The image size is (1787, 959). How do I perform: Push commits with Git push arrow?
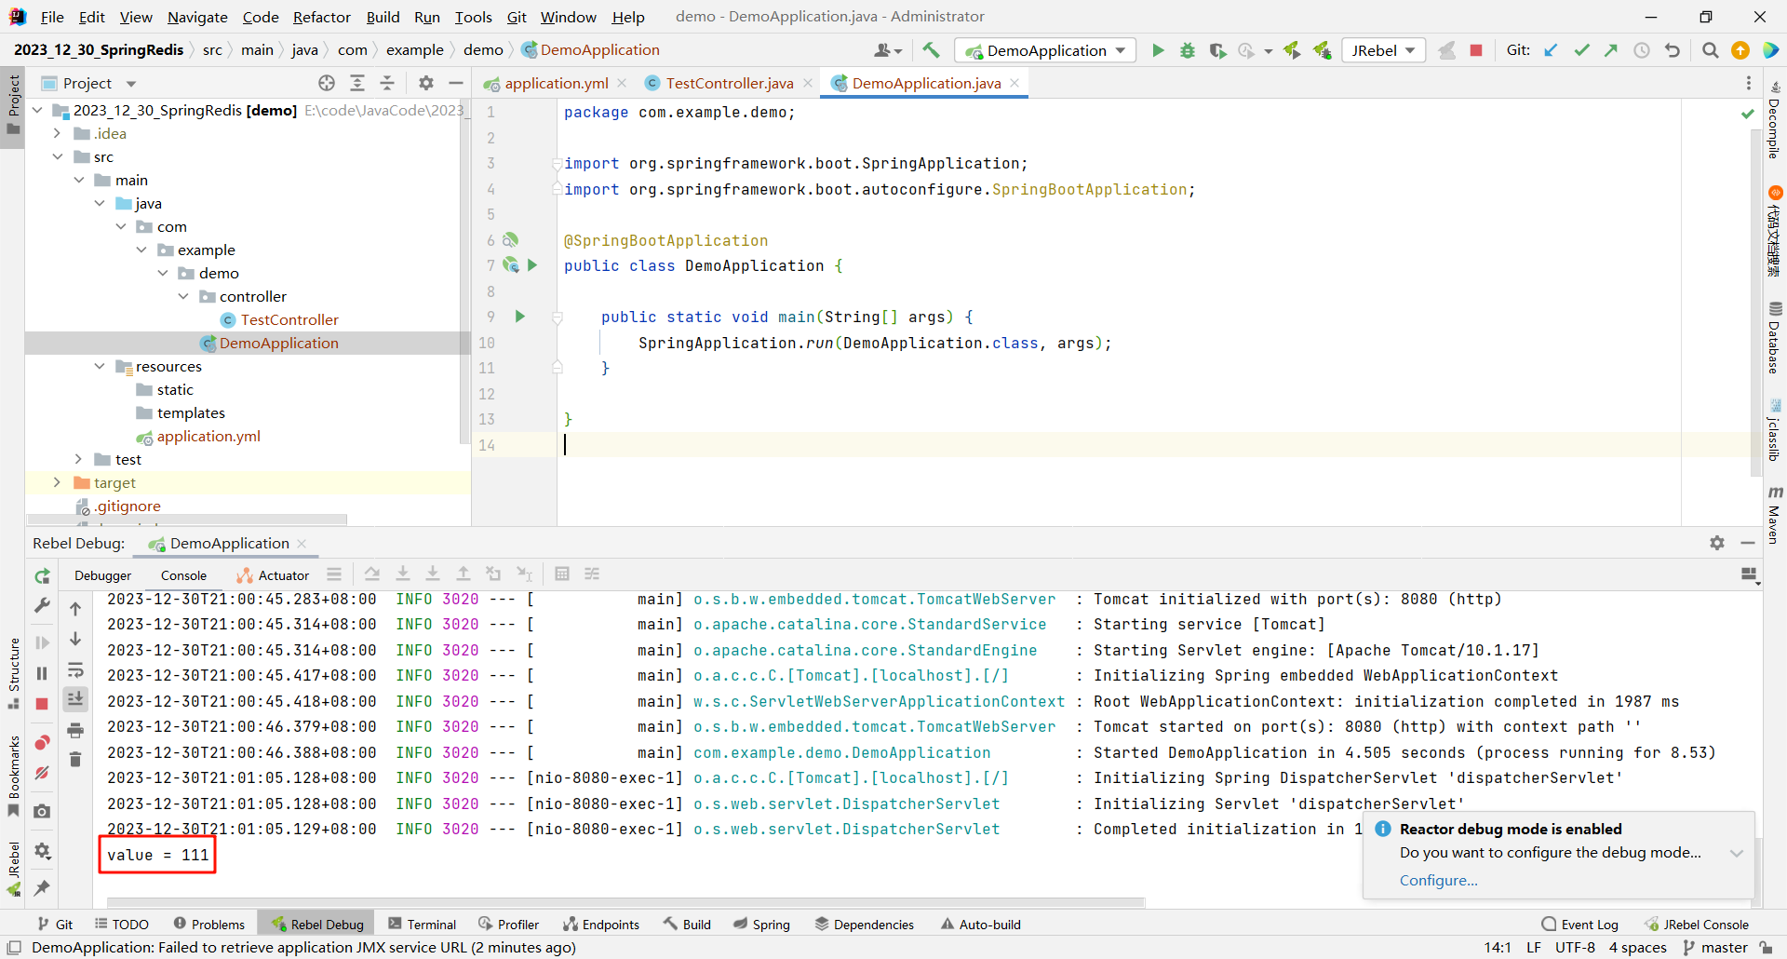click(x=1611, y=50)
